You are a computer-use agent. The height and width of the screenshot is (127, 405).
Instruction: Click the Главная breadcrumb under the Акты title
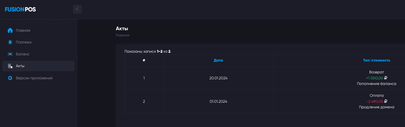122,36
